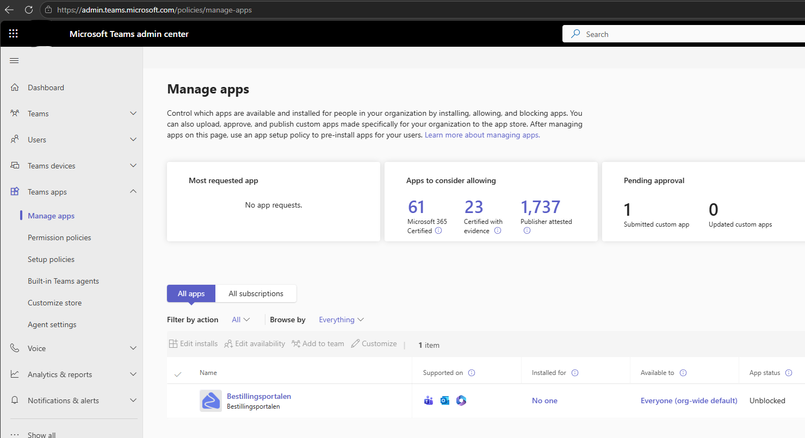The image size is (805, 438).
Task: Click the Name column header
Action: pos(208,373)
